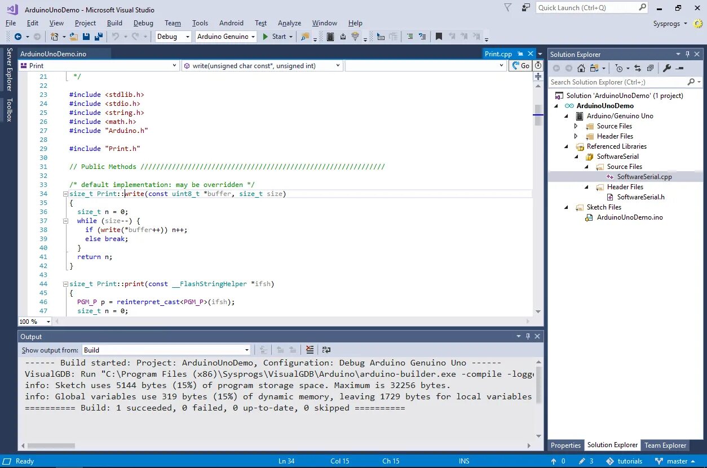Collapse the Referenced Libraries node

566,146
